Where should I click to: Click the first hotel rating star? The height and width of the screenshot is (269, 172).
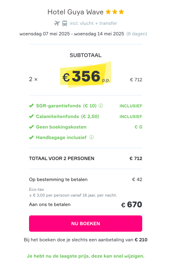(x=108, y=12)
